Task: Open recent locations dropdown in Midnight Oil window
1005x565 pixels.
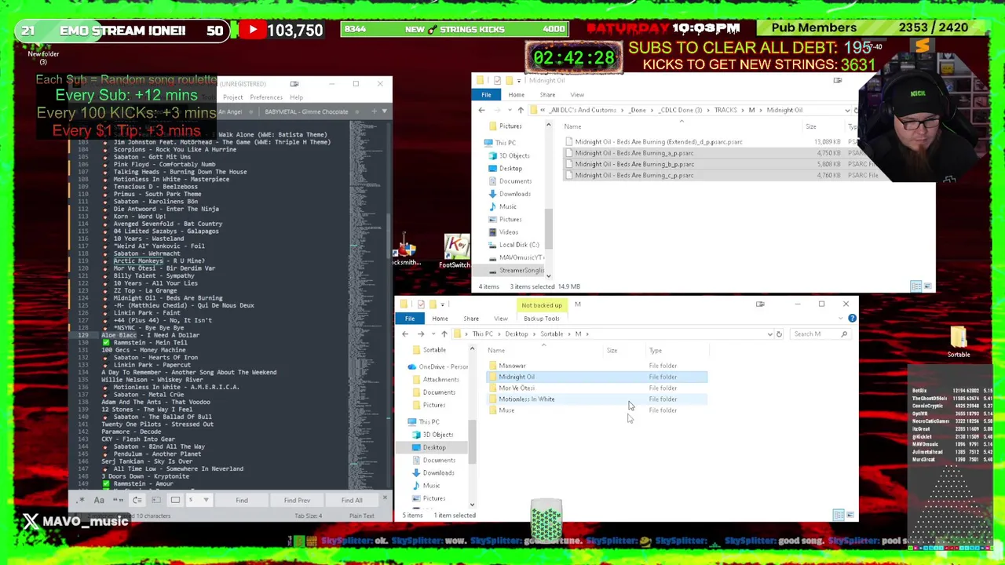Action: 509,110
